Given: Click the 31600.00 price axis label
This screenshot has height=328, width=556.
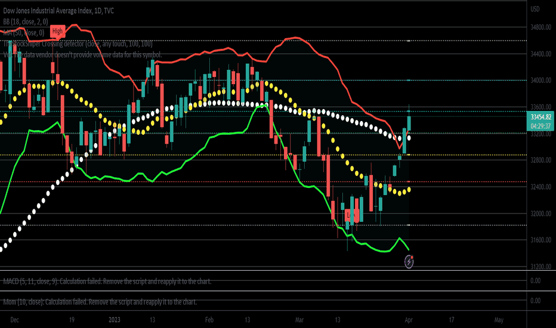Looking at the screenshot, I should tap(540, 240).
